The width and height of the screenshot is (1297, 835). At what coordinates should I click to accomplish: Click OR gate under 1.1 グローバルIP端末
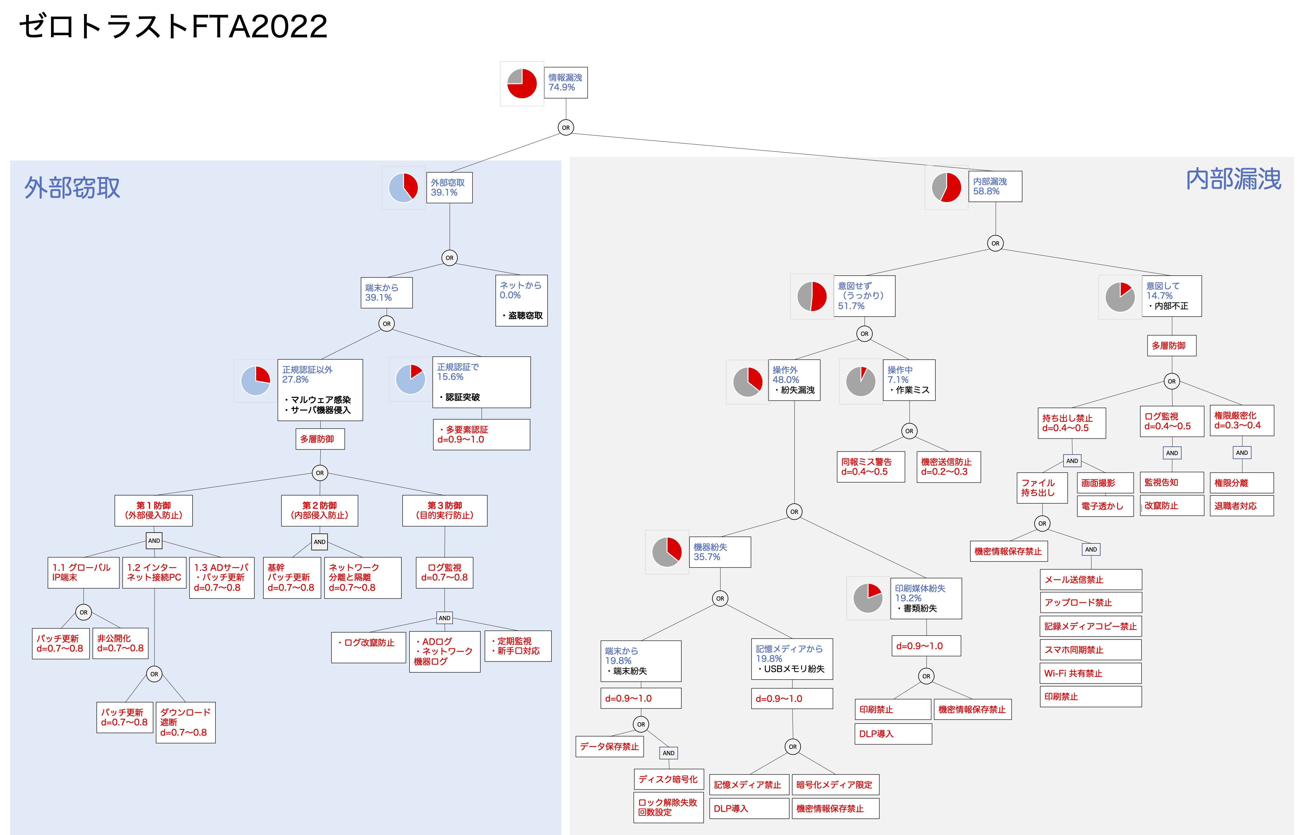(x=83, y=612)
